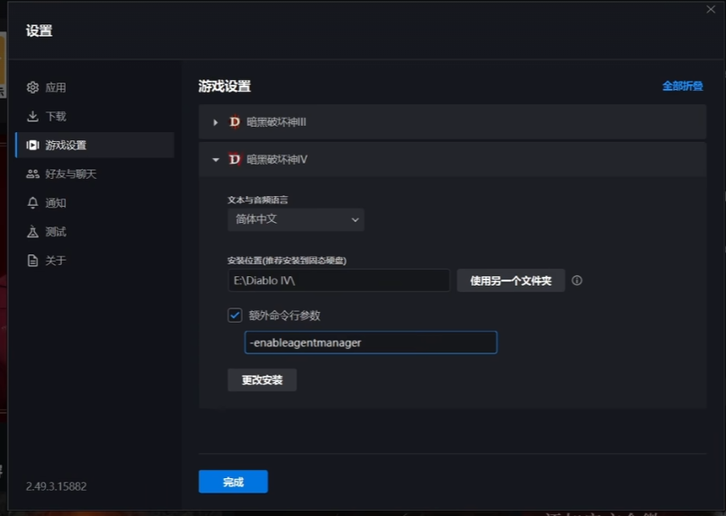Click the download arrow icon in sidebar
This screenshot has height=516, width=726.
point(32,116)
